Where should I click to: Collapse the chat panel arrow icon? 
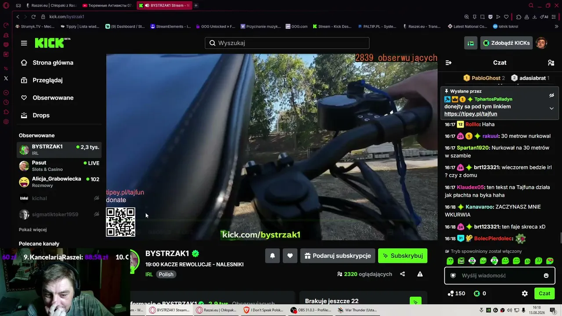[448, 63]
